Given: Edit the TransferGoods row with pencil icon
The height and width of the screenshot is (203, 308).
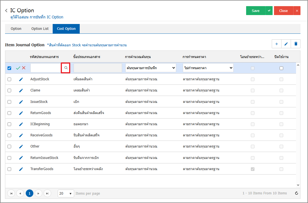Looking at the screenshot, I should tap(21, 169).
